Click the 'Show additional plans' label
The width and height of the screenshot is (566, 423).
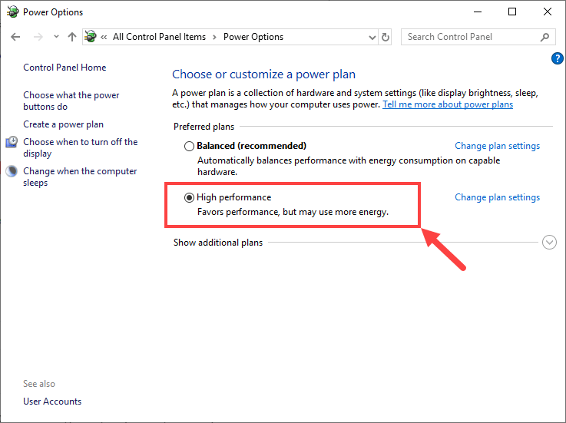(x=218, y=243)
